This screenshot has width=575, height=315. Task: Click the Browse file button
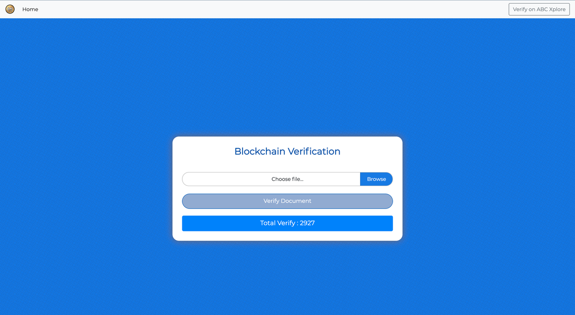pyautogui.click(x=376, y=179)
